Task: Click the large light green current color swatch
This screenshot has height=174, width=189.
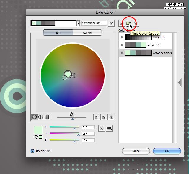Action: (38, 130)
